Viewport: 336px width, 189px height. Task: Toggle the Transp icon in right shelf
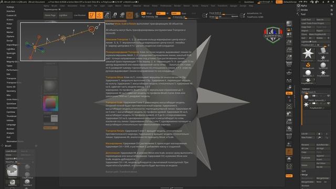(x=289, y=144)
